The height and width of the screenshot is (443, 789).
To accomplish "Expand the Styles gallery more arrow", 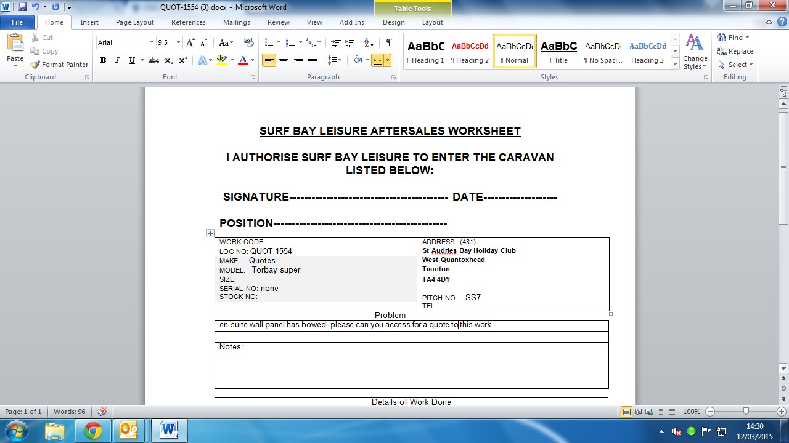I will (x=676, y=63).
